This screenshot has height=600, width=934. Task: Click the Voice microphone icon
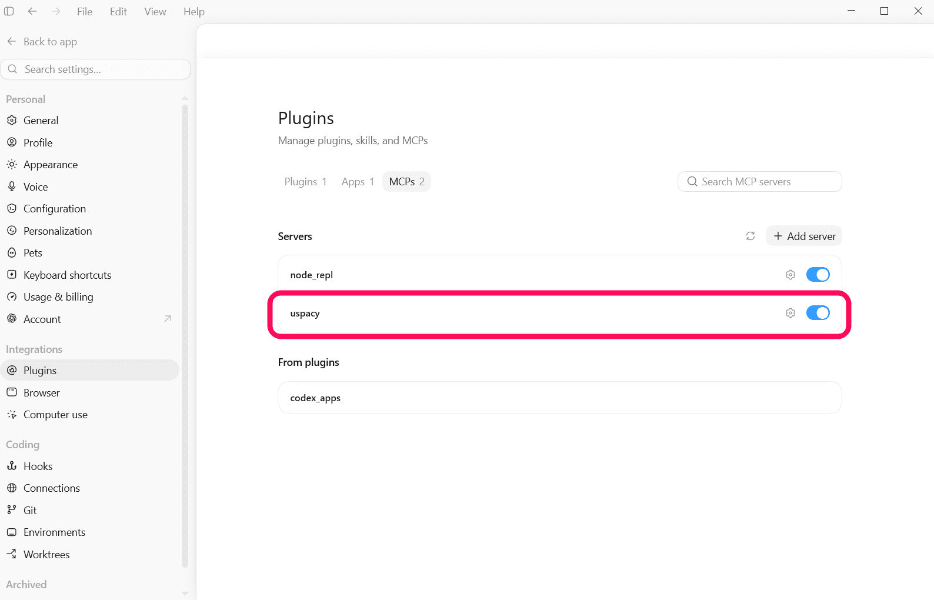pos(12,186)
